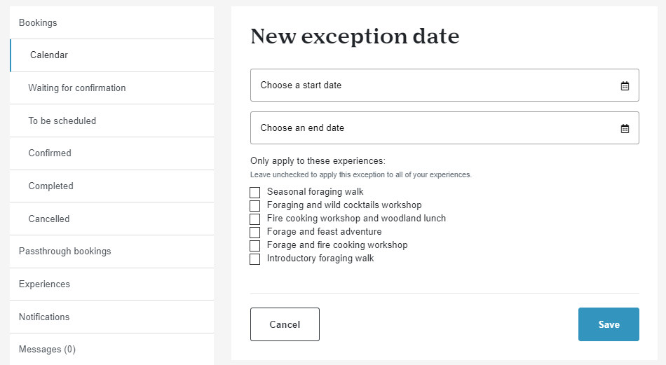Click the Choose a start date field

coord(444,85)
